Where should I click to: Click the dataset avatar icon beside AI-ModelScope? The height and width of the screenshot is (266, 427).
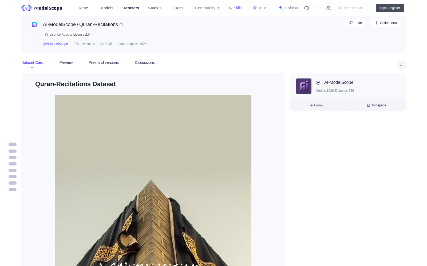click(34, 24)
